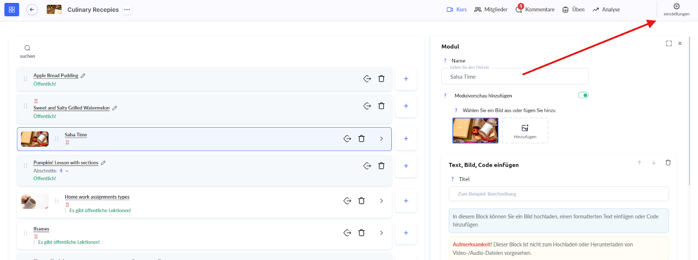The height and width of the screenshot is (260, 698).
Task: Select the module preview image thumbnail
Action: [475, 131]
